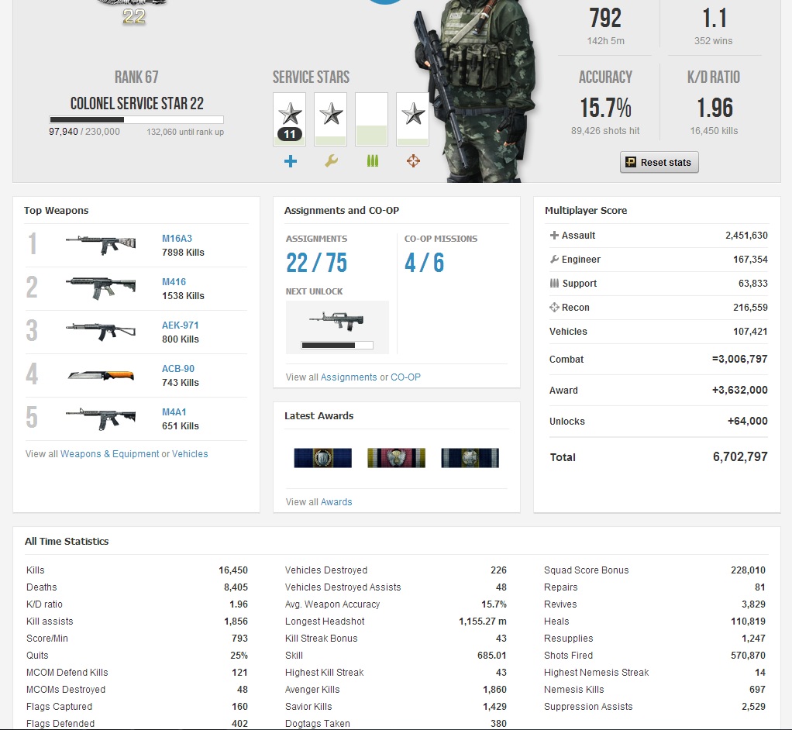792x730 pixels.
Task: Click the first blue award ribbon
Action: point(322,458)
